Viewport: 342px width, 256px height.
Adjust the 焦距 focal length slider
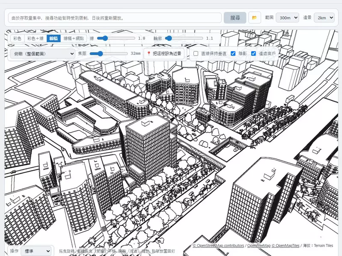109,53
